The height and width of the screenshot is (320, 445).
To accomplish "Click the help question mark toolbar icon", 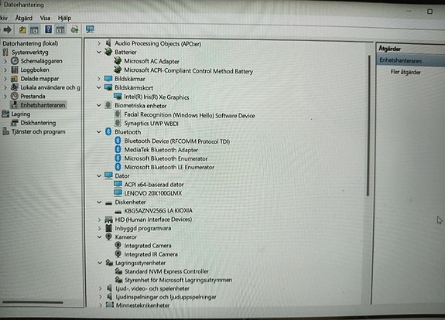I will 49,29.
